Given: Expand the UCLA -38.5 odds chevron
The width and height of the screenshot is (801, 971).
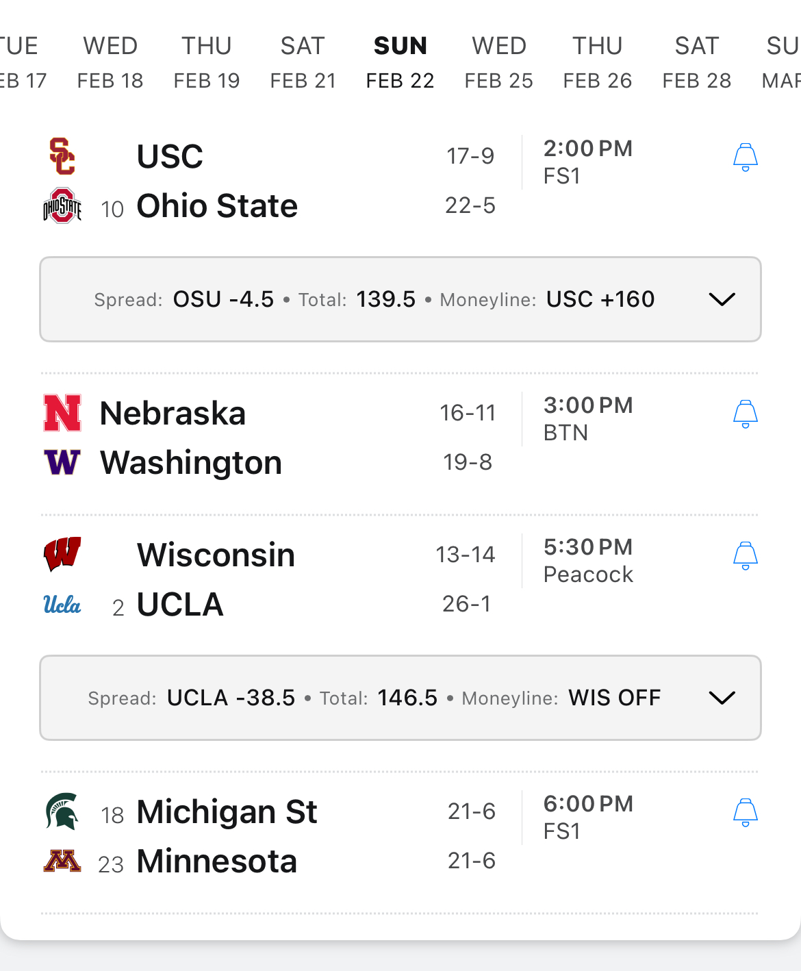Looking at the screenshot, I should tap(722, 698).
